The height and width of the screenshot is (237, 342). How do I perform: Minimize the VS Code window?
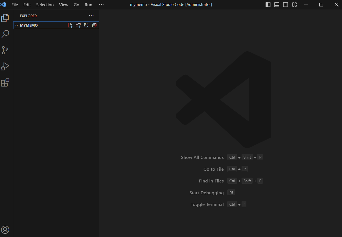[306, 5]
